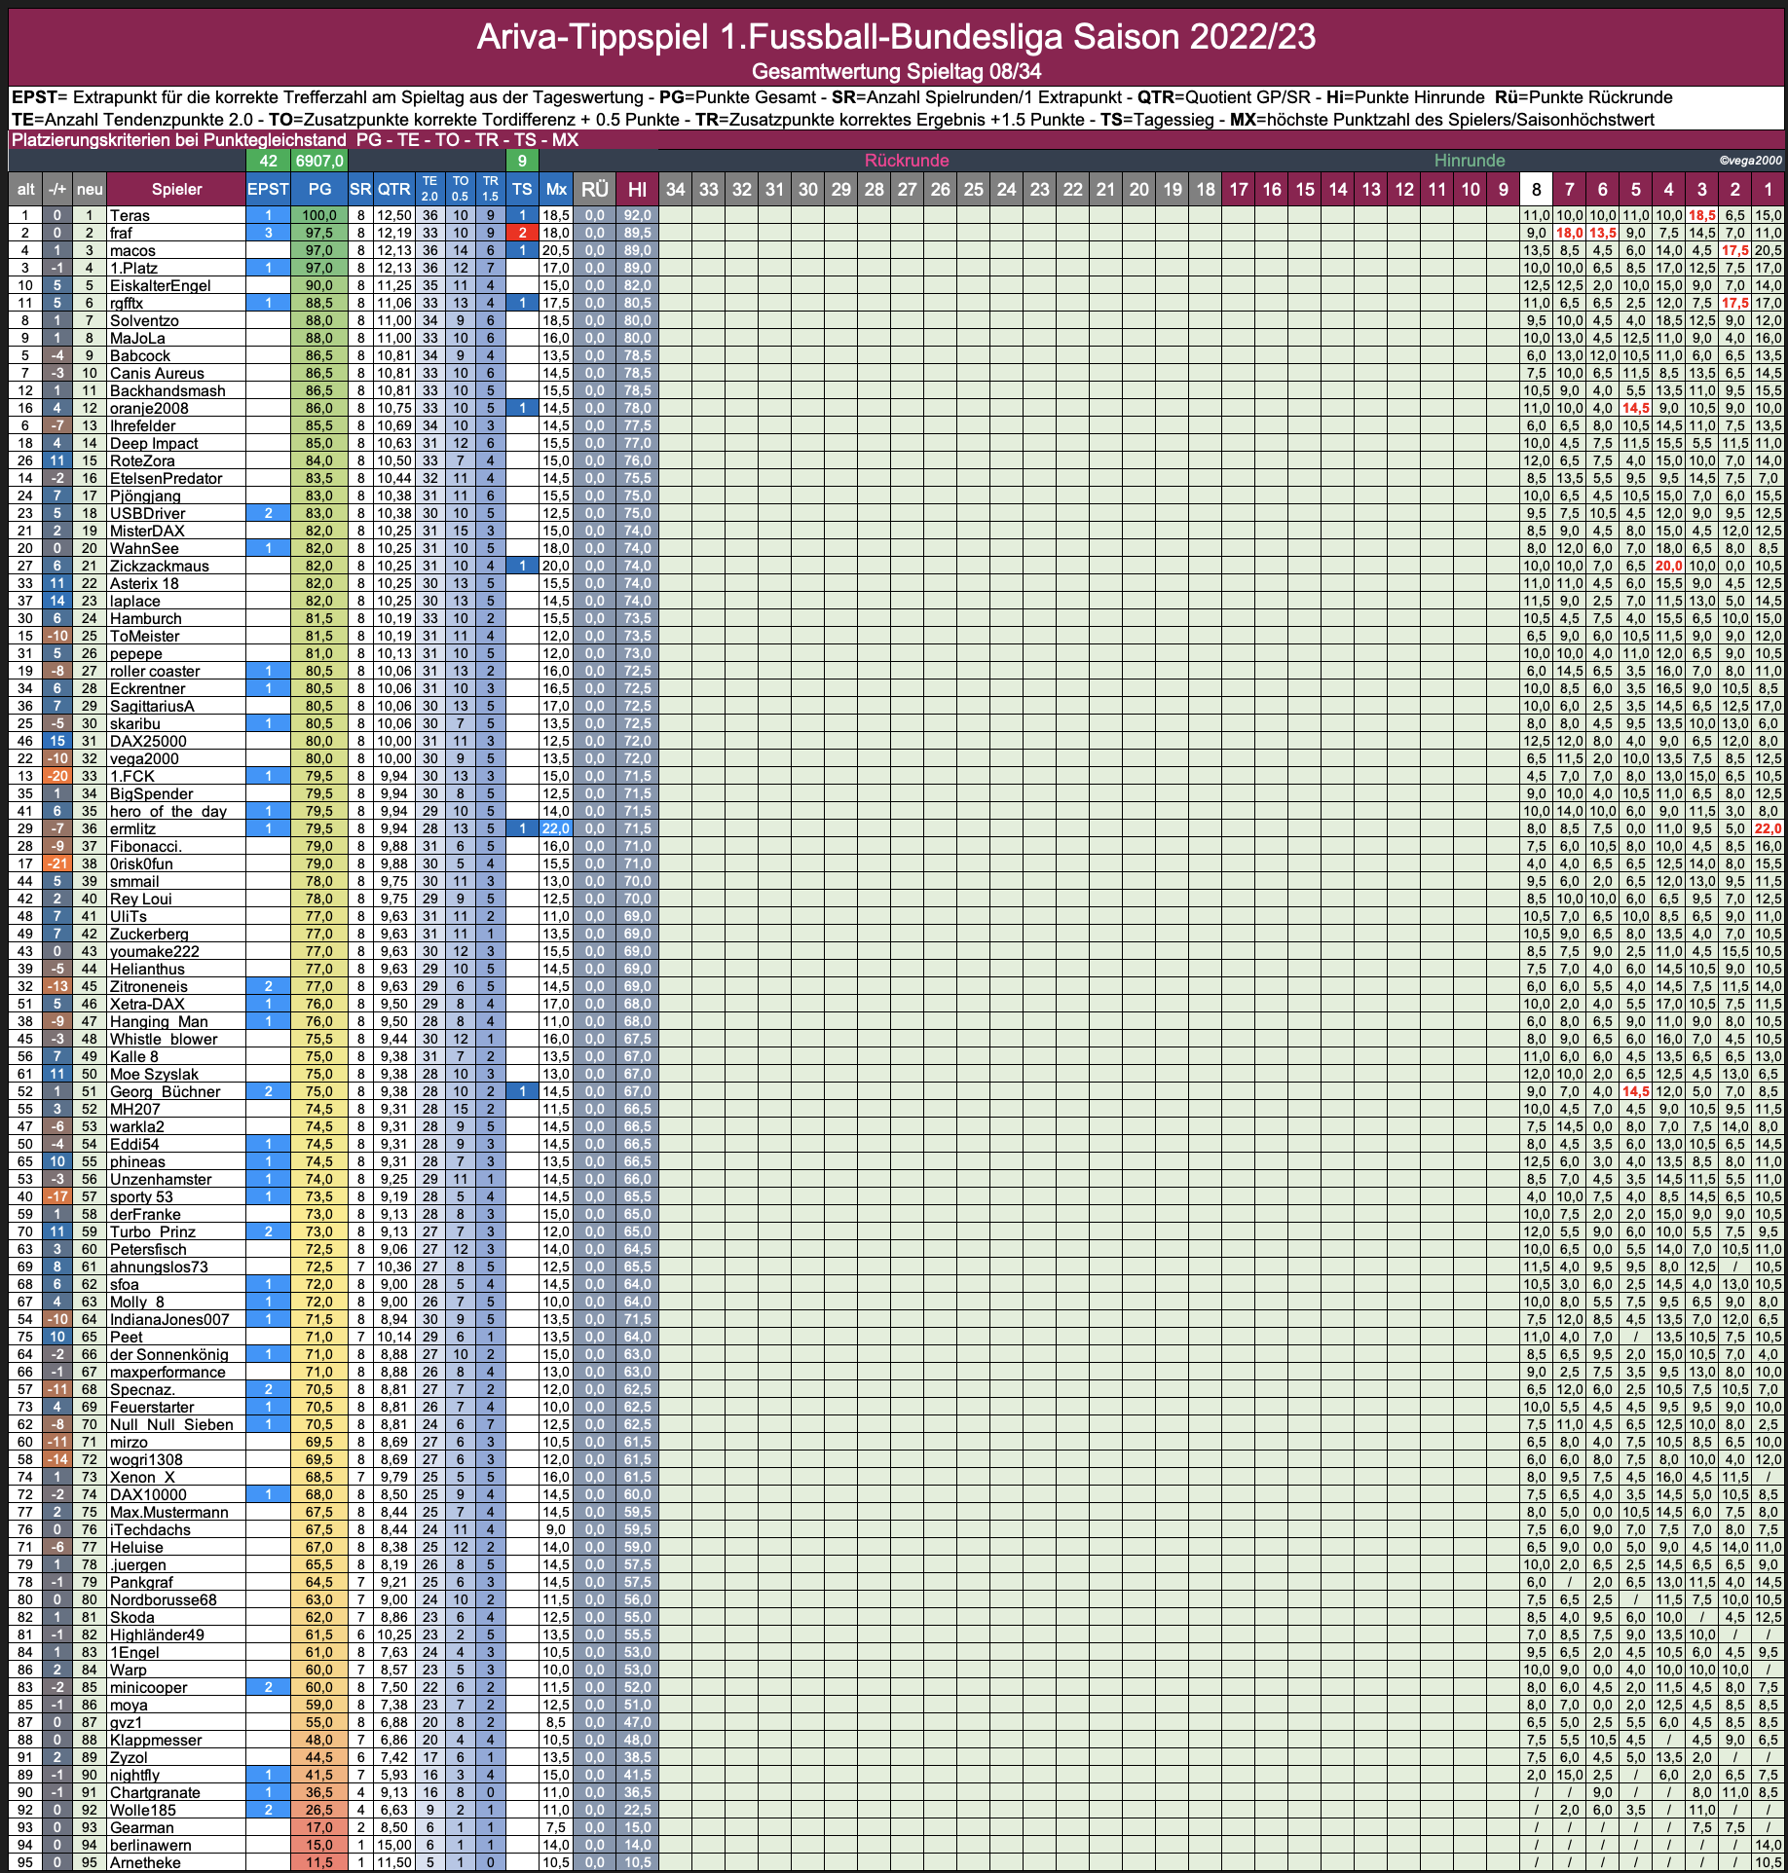Click ermlitz's max value '22,0' in Mx column
1788x1873 pixels.
click(556, 828)
